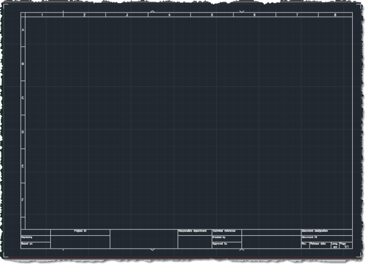
Task: Select column zone label "7"
Action: coord(297,15)
